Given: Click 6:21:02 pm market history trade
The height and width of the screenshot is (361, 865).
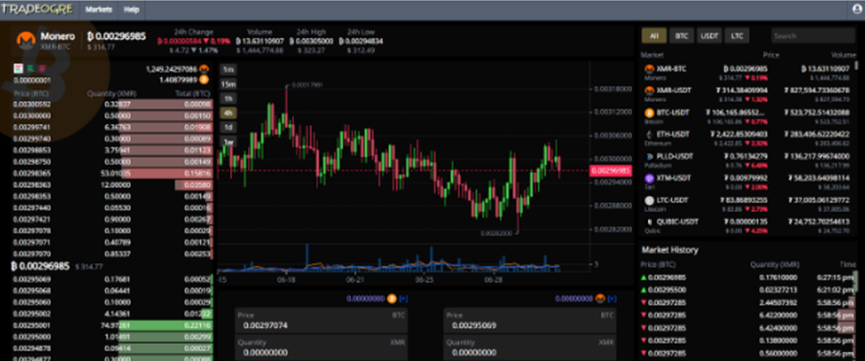Looking at the screenshot, I should tap(748, 289).
